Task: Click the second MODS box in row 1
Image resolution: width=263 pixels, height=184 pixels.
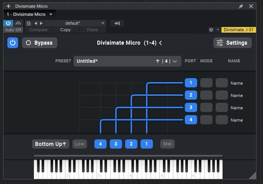Action: click(222, 83)
